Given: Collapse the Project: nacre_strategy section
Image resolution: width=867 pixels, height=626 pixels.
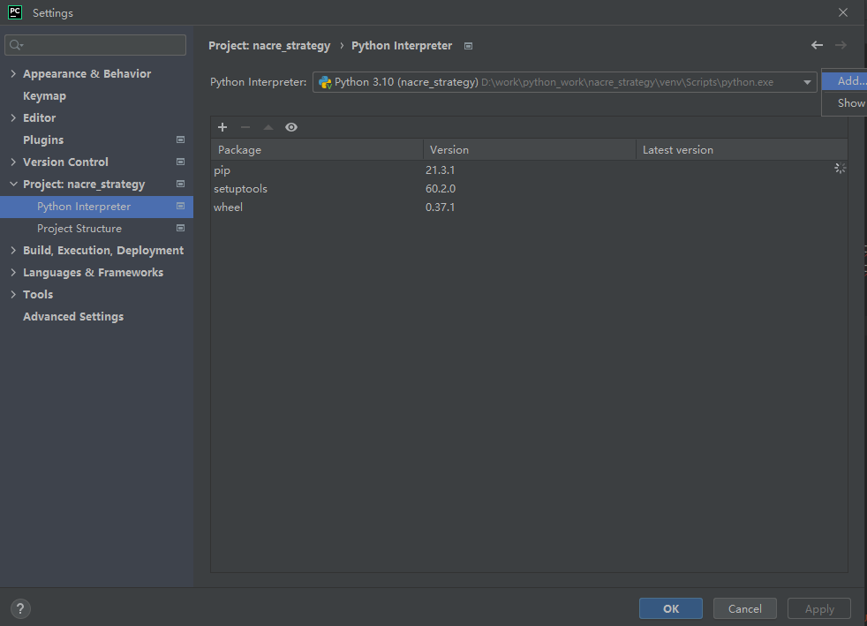Looking at the screenshot, I should 13,185.
